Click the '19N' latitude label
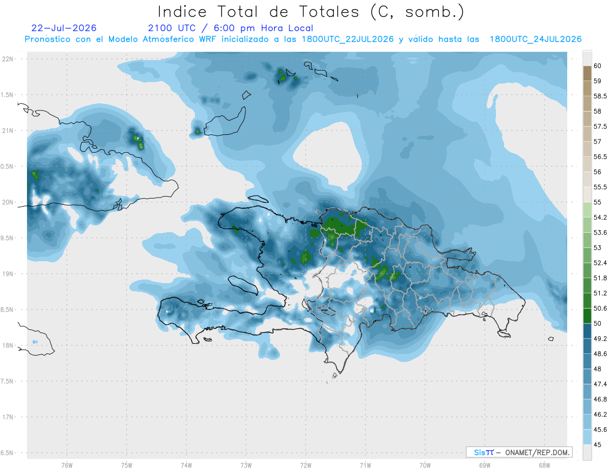The height and width of the screenshot is (472, 611). 8,274
